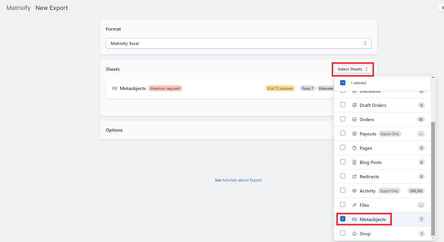Expand the Metaobjects sheet row
Screen dimensions: 444x242
133,89
